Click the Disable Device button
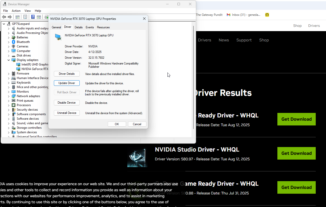Image resolution: width=326 pixels, height=207 pixels. point(67,103)
